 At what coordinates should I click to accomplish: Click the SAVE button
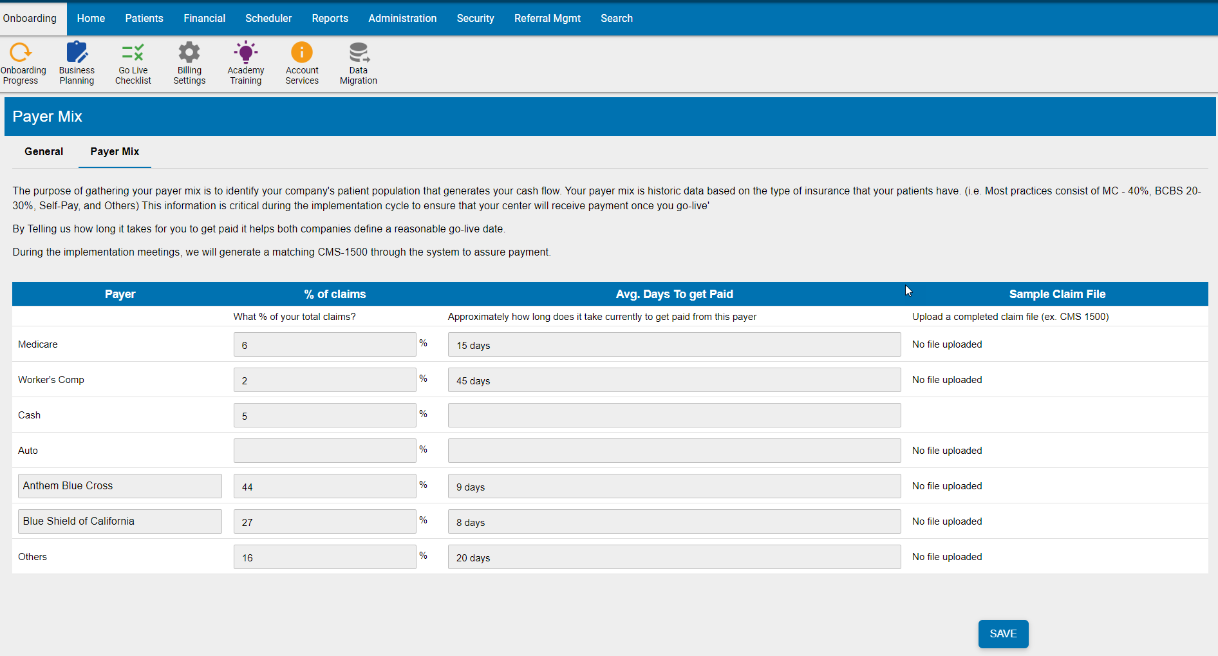point(1003,633)
